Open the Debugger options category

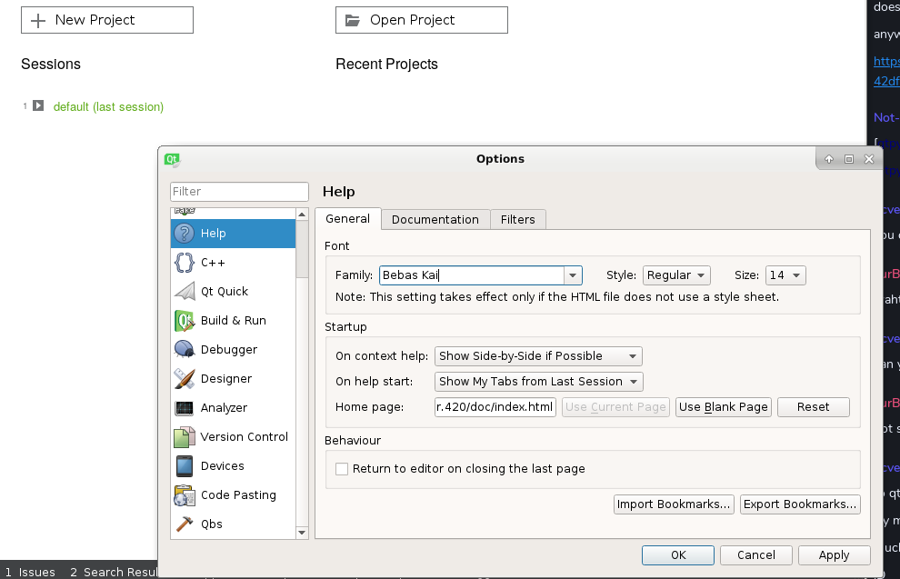pyautogui.click(x=233, y=350)
